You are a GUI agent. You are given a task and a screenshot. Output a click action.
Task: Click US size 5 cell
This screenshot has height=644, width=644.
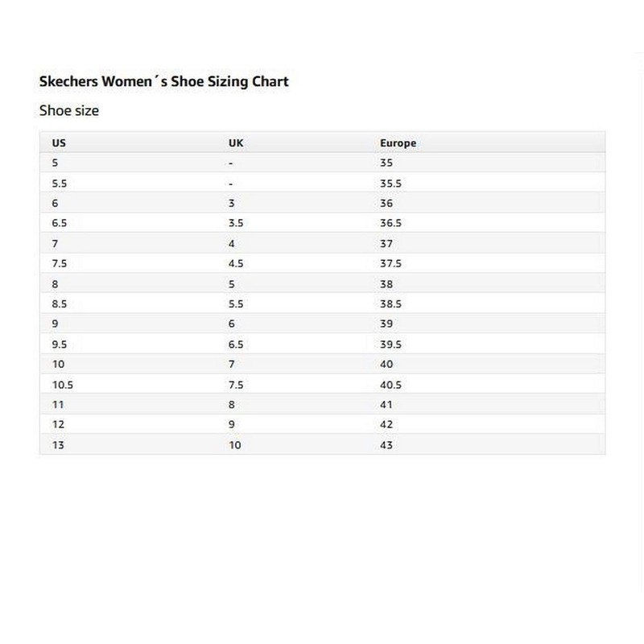click(56, 163)
